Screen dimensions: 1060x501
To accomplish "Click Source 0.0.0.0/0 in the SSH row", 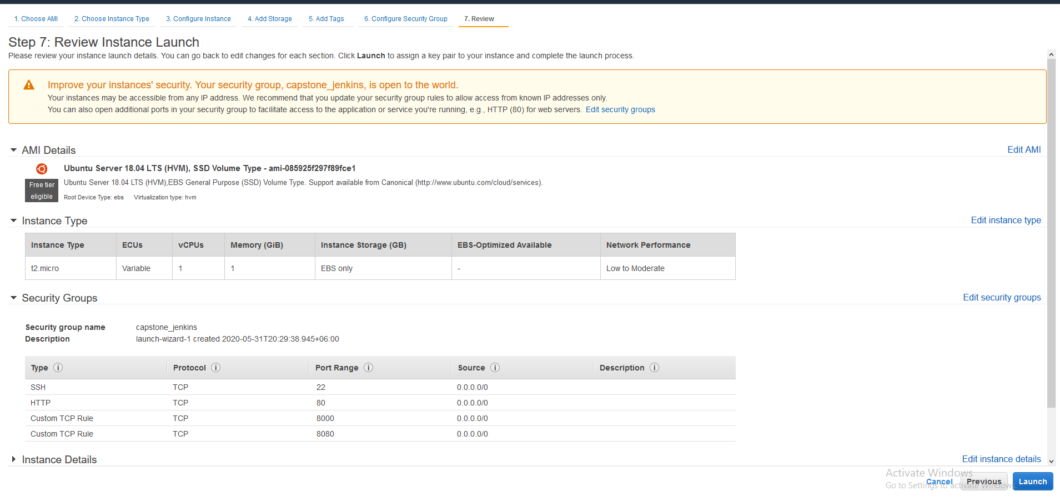I will click(x=473, y=387).
